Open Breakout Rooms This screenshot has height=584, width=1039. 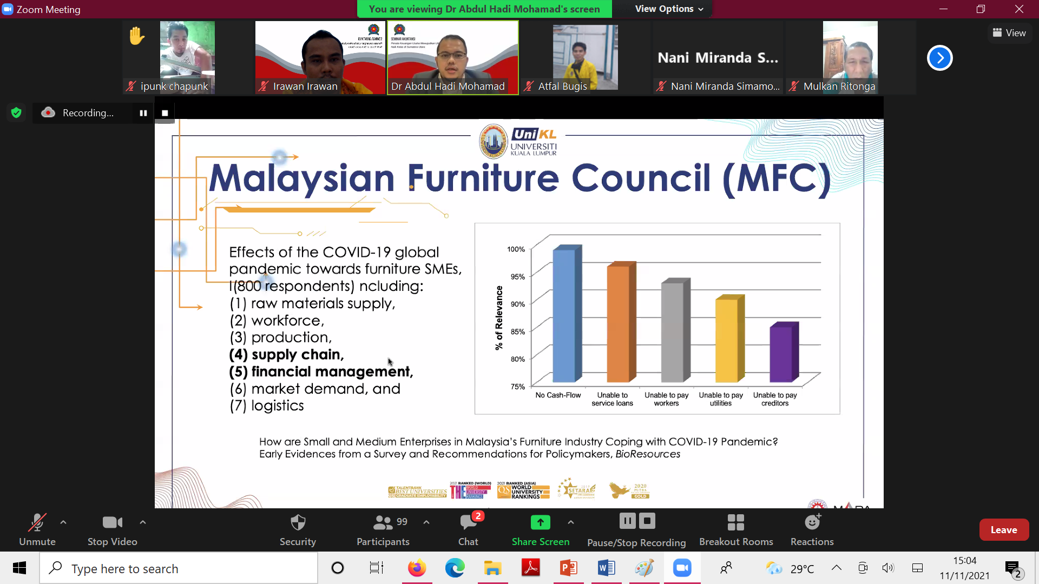tap(736, 530)
